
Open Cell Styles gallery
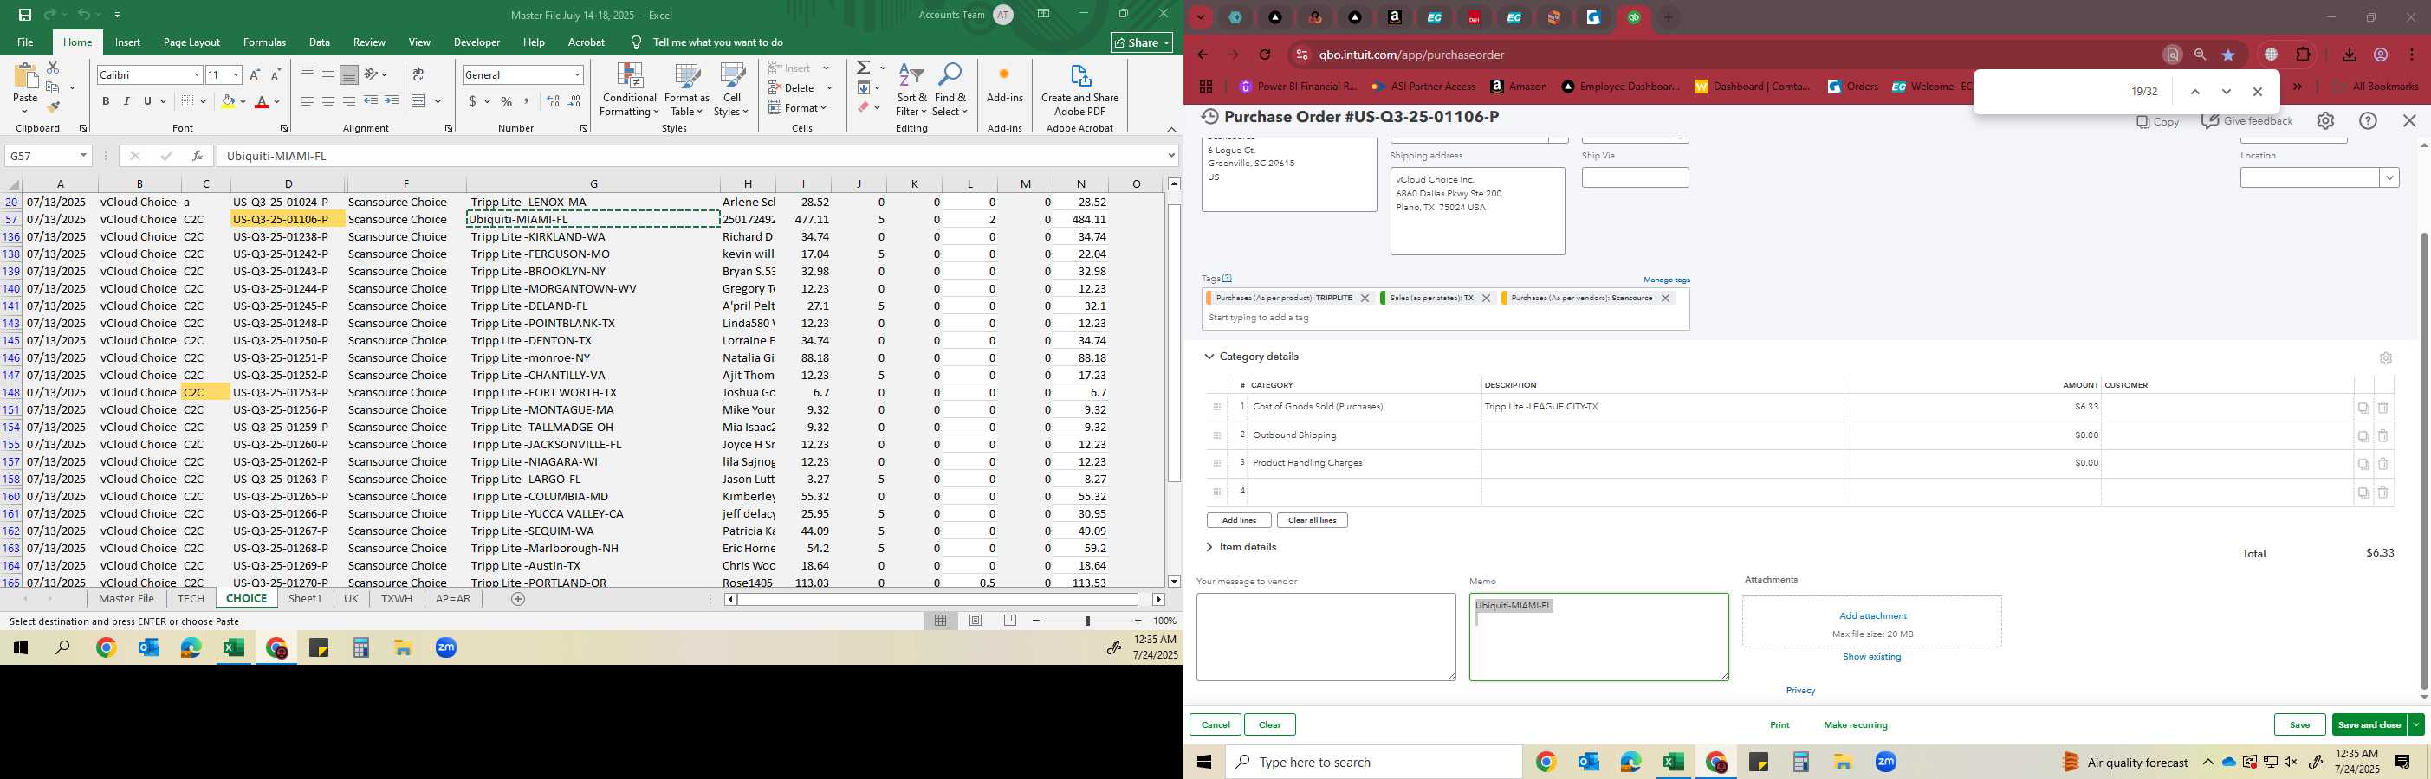731,90
